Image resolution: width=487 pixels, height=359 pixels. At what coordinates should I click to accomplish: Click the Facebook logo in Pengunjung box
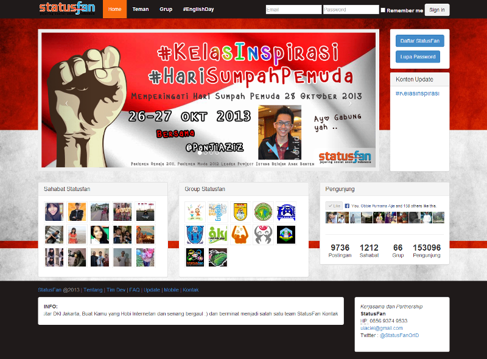(347, 206)
